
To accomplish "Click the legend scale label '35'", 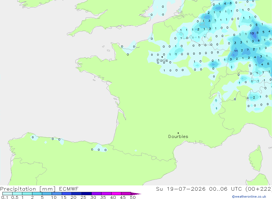I will tap(103, 197).
